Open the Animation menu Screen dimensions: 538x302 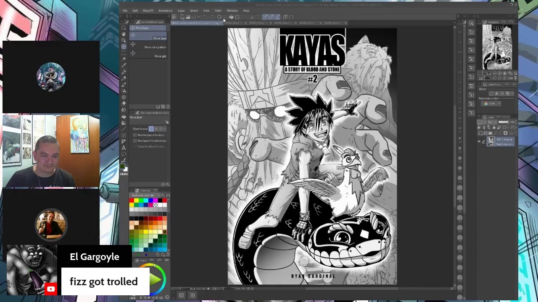165,10
